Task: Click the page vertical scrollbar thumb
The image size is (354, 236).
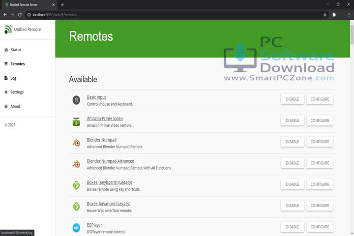Action: (x=352, y=34)
